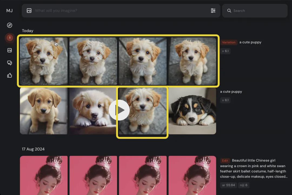Click the v 6.1 tag of the second puppy job
Screen dimensions: 292x195
click(225, 100)
